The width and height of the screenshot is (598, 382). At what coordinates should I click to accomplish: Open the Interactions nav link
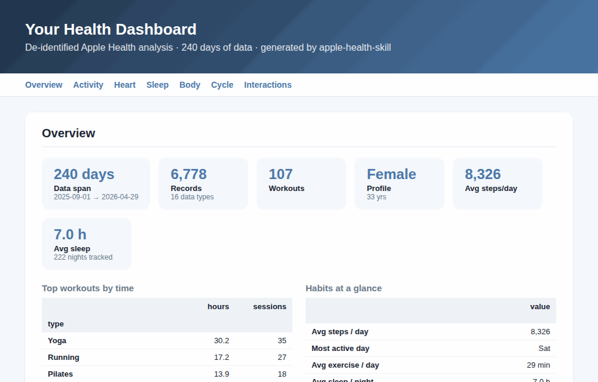point(268,85)
